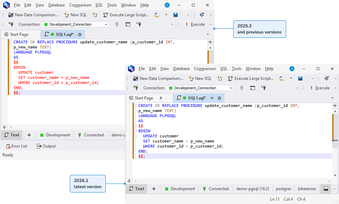Click New SQL in the front window toolbar
The image size is (339, 204).
tap(200, 78)
